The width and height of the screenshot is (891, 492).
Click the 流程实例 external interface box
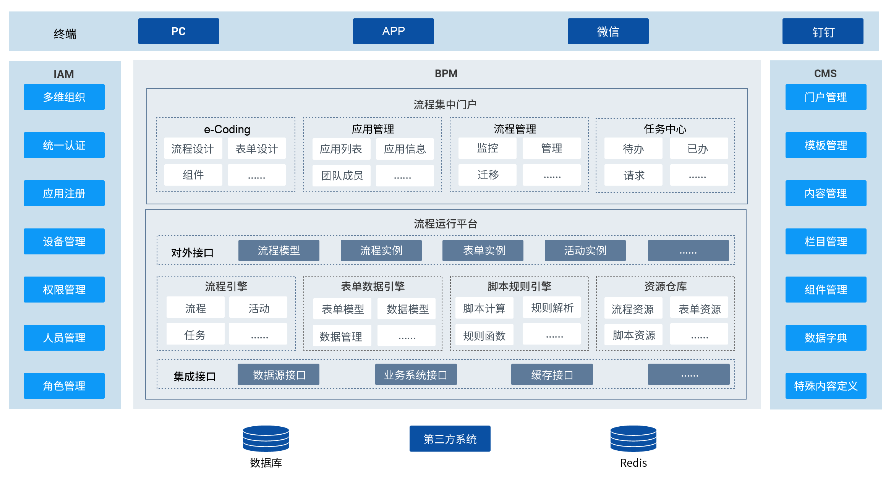pyautogui.click(x=381, y=251)
